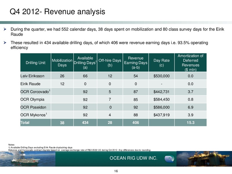Click the lit oil rig night photo
This screenshot has height=174, width=232.
204,159
